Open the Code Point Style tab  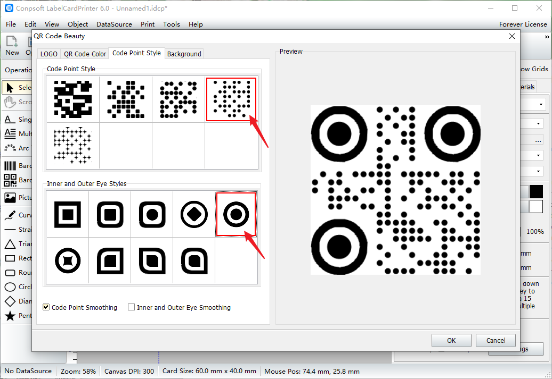(x=136, y=53)
